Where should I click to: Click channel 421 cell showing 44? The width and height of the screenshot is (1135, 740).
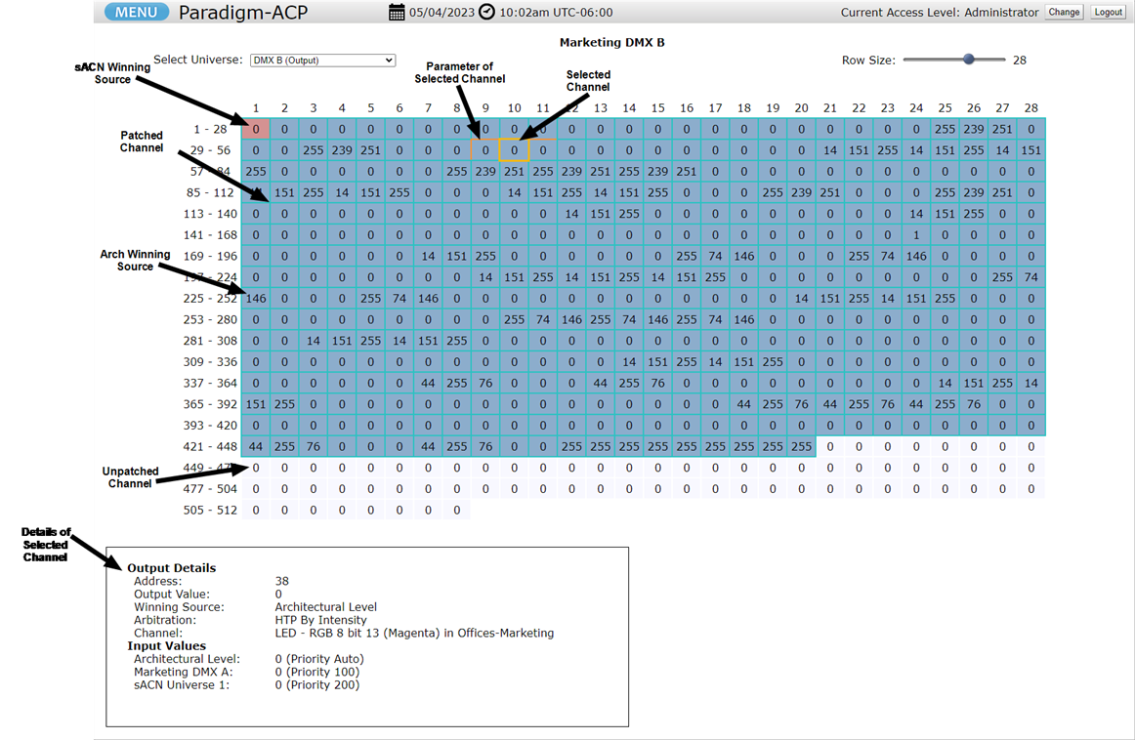coord(256,446)
